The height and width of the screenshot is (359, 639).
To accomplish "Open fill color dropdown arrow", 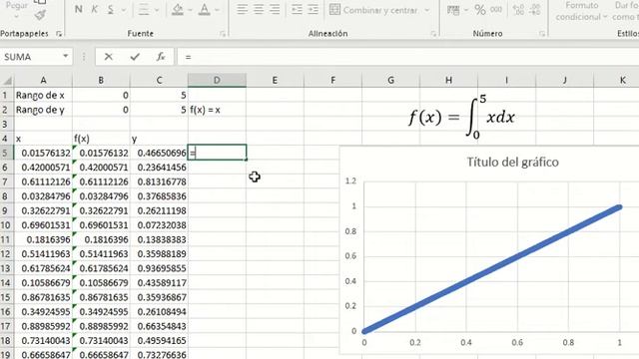I will point(190,10).
